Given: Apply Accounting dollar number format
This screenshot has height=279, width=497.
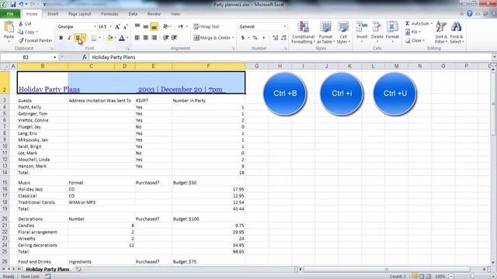Looking at the screenshot, I should point(243,38).
